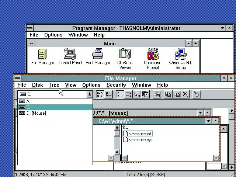The image size is (236, 177).
Task: Select the MS-DOS Command Prompt icon
Action: 153,54
